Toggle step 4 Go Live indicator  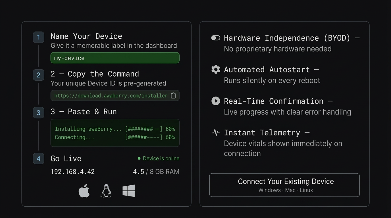point(38,159)
